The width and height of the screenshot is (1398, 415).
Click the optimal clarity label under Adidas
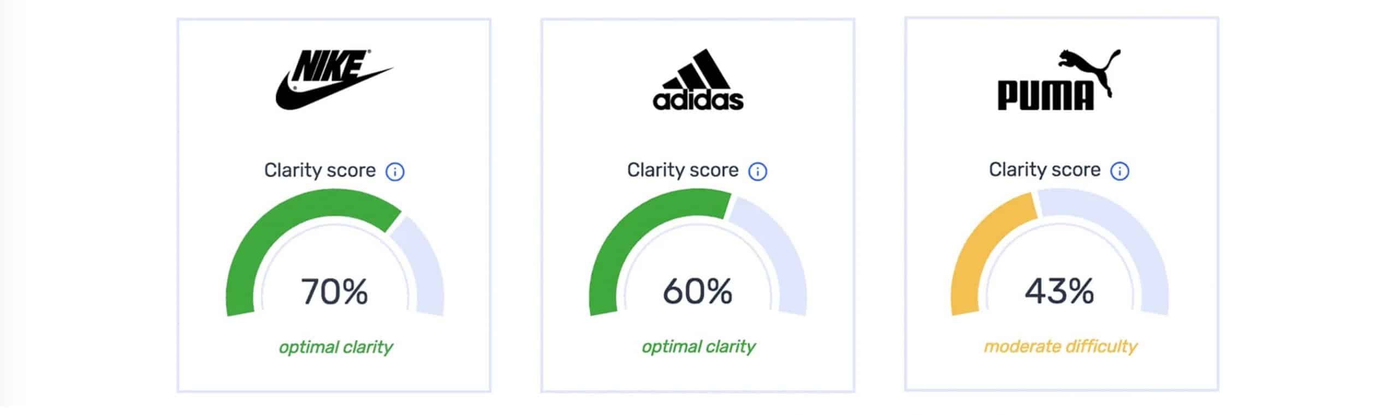[x=698, y=347]
